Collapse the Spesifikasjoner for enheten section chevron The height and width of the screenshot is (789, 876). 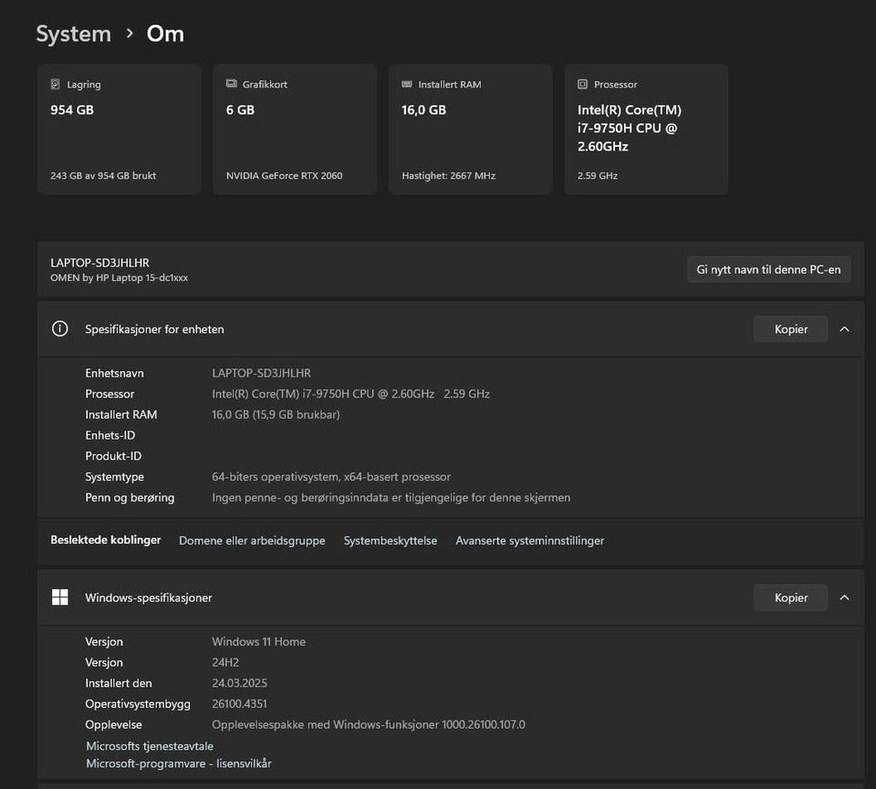(x=844, y=329)
